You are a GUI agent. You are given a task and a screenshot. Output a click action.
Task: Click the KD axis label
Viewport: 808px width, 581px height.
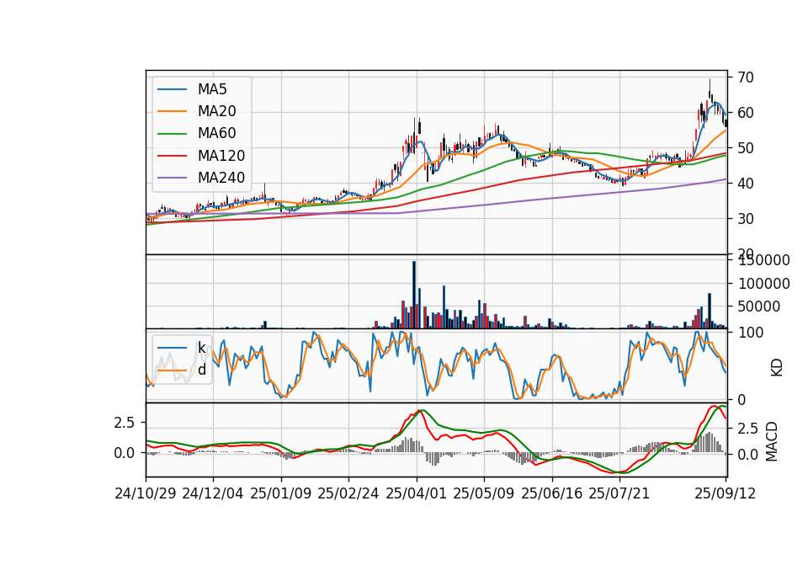777,368
